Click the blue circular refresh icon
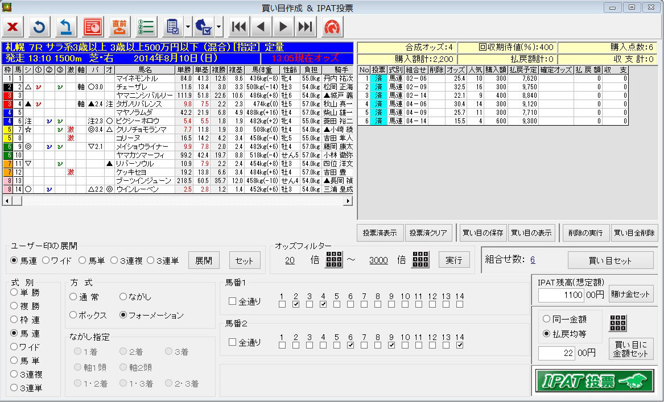 tap(39, 27)
